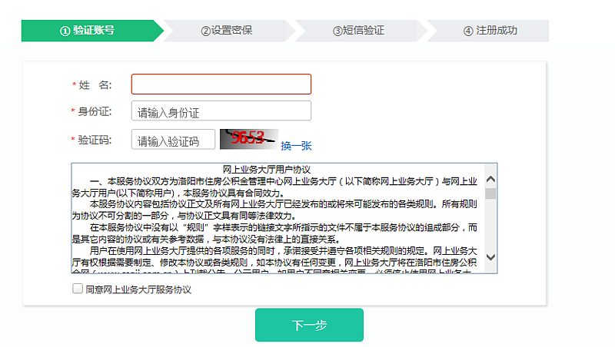Click the 姓名 field label
The width and height of the screenshot is (615, 347).
95,84
